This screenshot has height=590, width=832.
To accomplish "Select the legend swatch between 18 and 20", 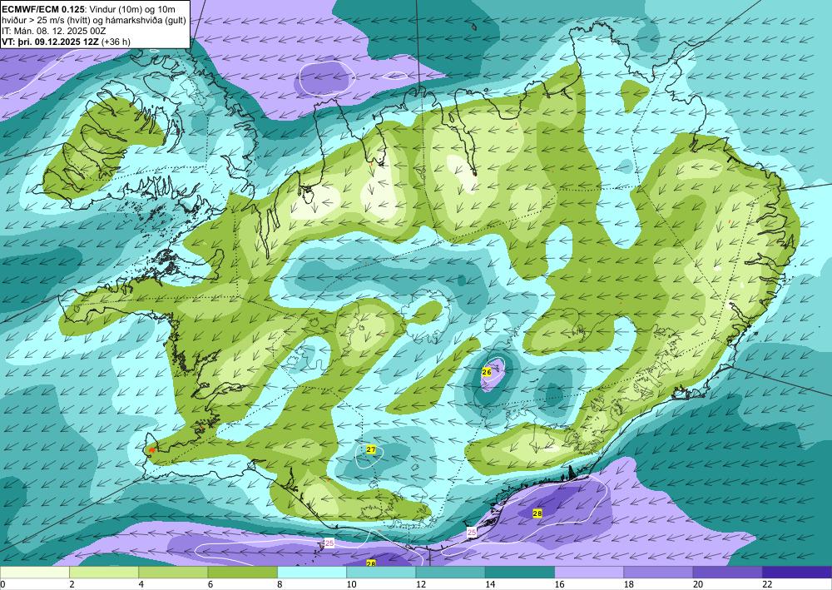I will coord(658,572).
